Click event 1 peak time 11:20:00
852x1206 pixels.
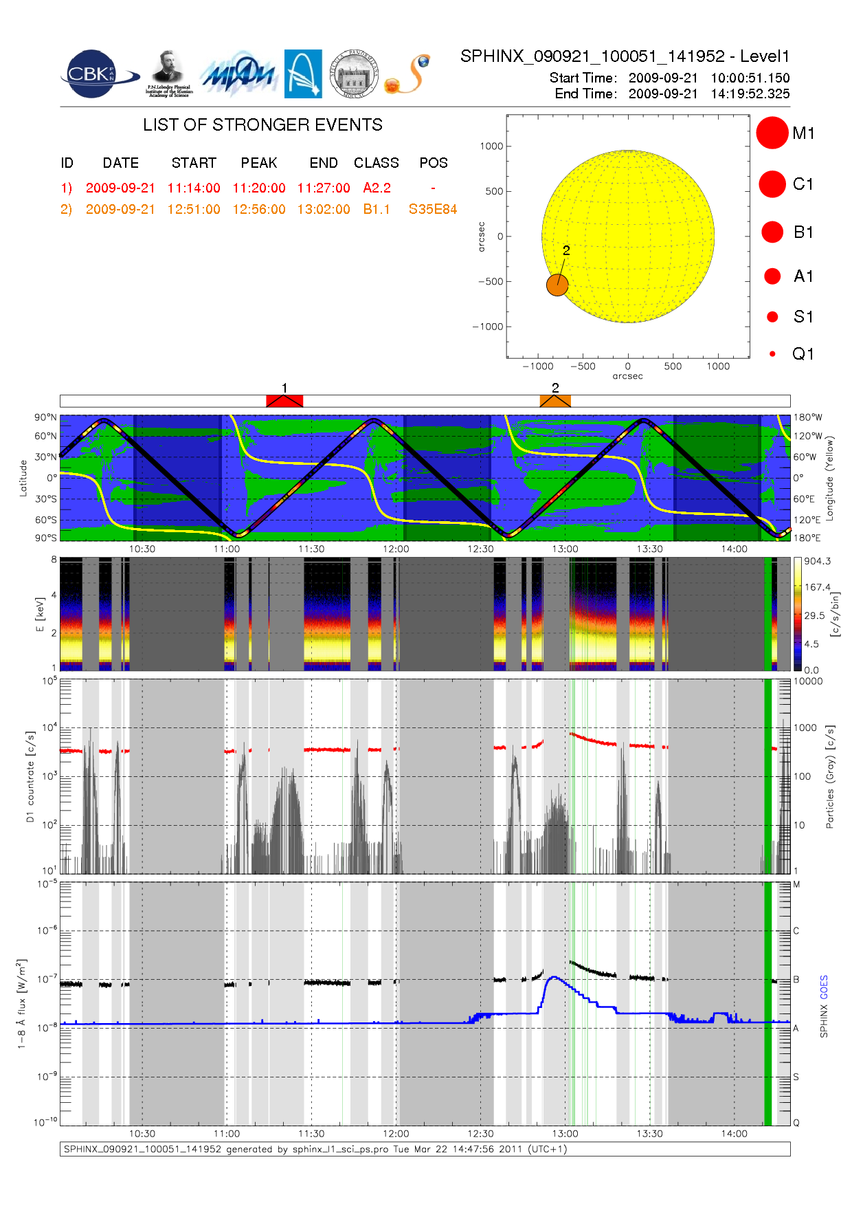tap(259, 188)
